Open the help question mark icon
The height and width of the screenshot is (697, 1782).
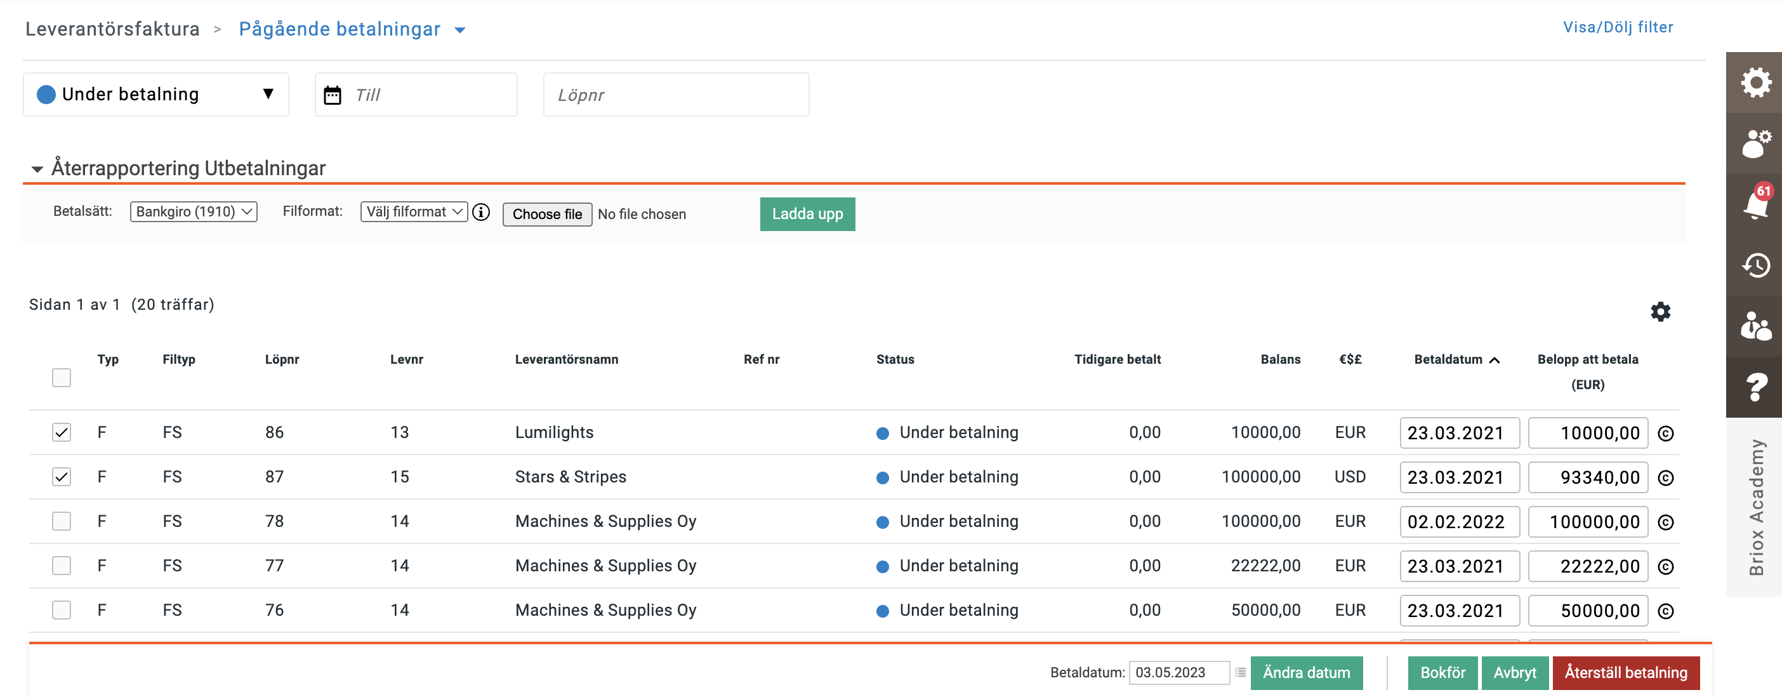click(1756, 387)
